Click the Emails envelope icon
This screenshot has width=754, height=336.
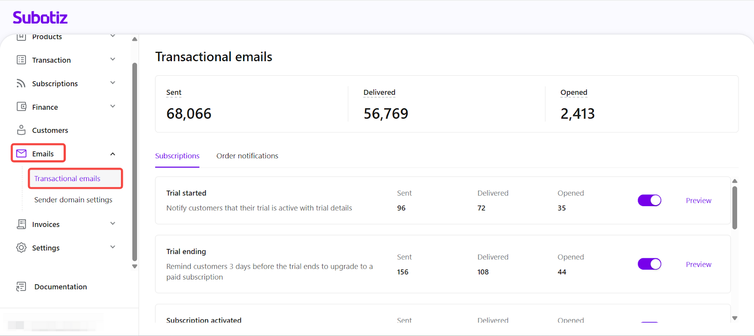21,153
